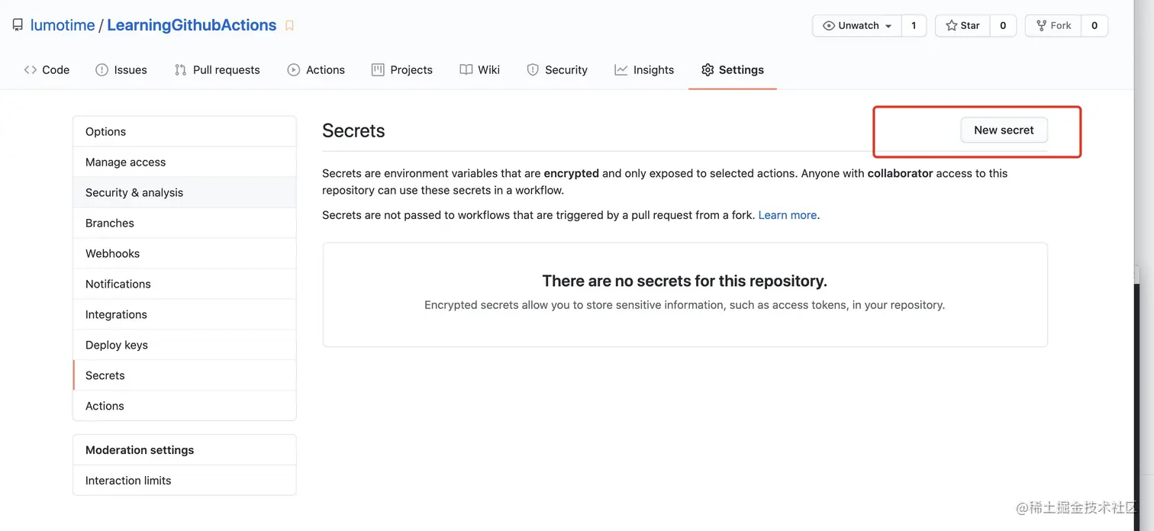1154x531 pixels.
Task: Click the fork icon on the Fork button
Action: [1042, 25]
